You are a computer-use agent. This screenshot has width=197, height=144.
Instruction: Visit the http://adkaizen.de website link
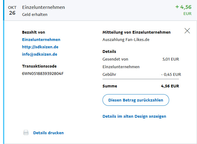tap(40, 47)
